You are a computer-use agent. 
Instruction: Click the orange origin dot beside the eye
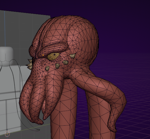(43, 55)
